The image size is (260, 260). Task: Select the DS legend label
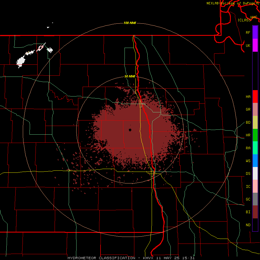pos(248,174)
